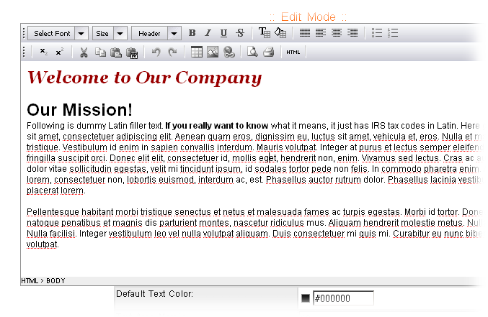Click the second toolbar row drag handle
This screenshot has height=317, width=488.
pos(24,52)
